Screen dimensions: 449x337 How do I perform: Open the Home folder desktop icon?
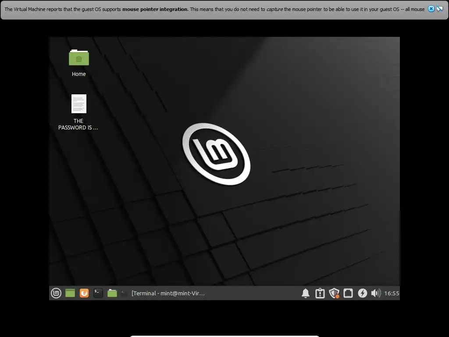pos(79,57)
